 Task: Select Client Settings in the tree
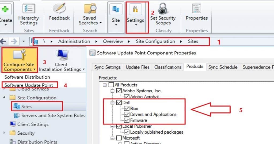click(33, 124)
